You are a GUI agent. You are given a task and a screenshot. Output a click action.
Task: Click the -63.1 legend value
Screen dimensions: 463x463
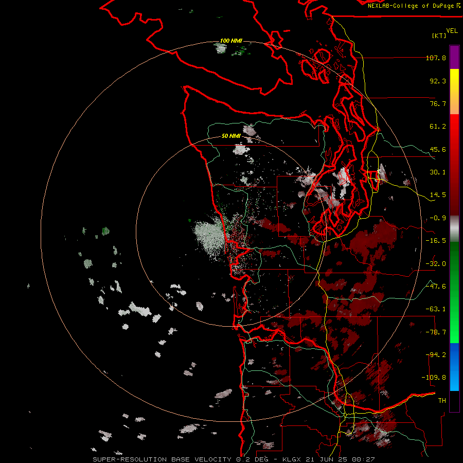436,309
